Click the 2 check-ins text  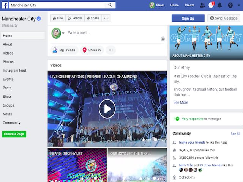[187, 177]
